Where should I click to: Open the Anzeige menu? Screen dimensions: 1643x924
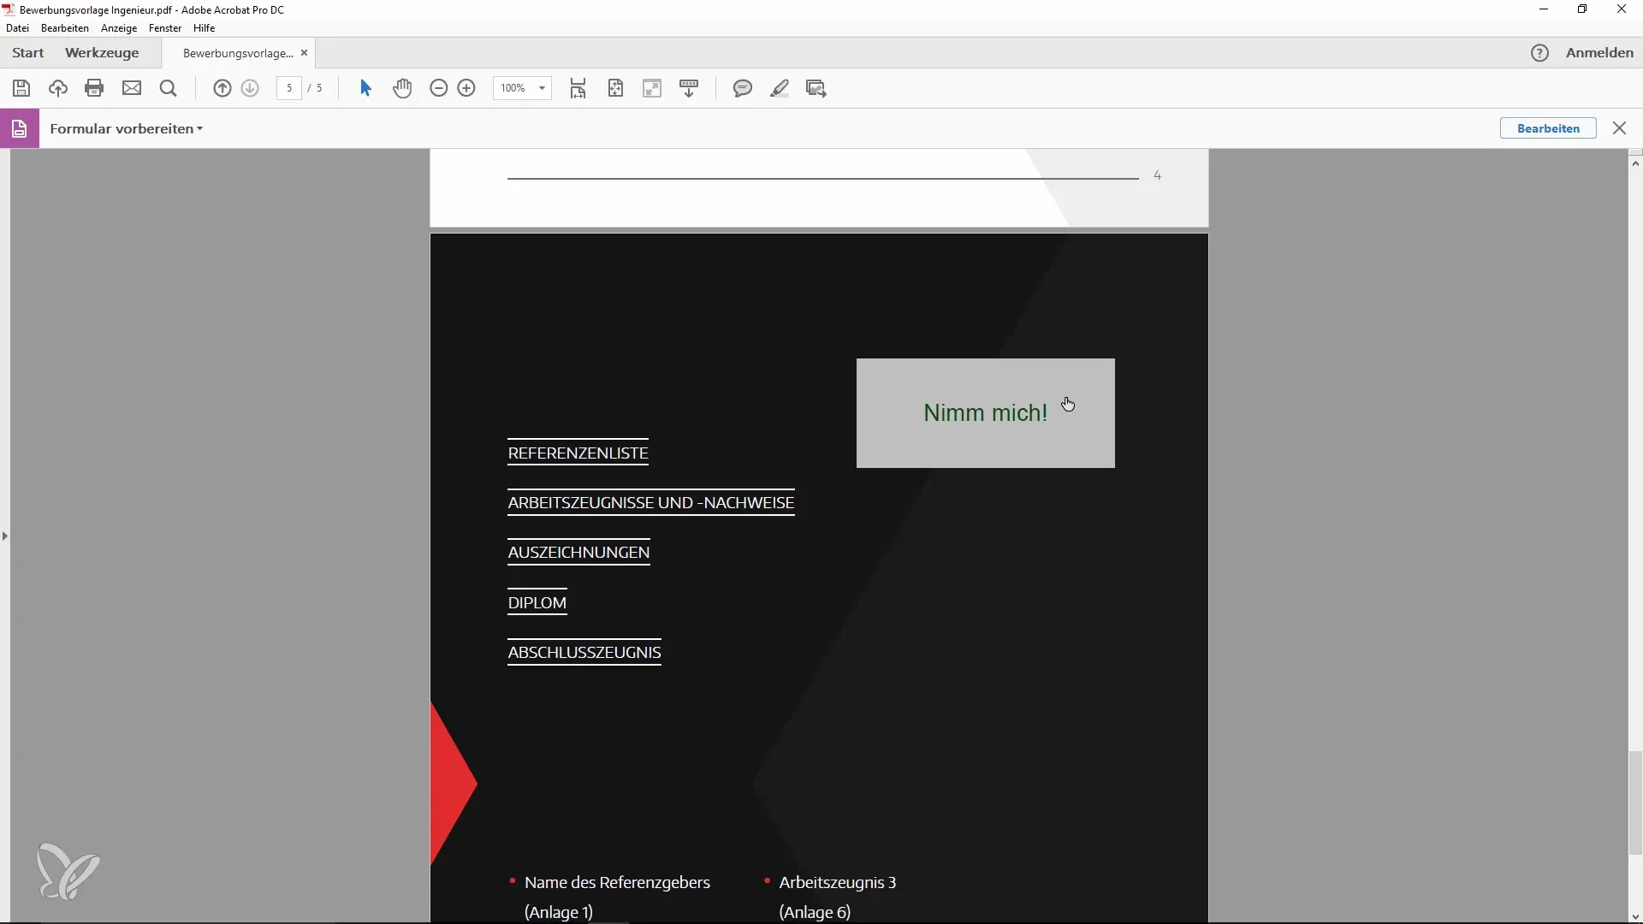119,28
